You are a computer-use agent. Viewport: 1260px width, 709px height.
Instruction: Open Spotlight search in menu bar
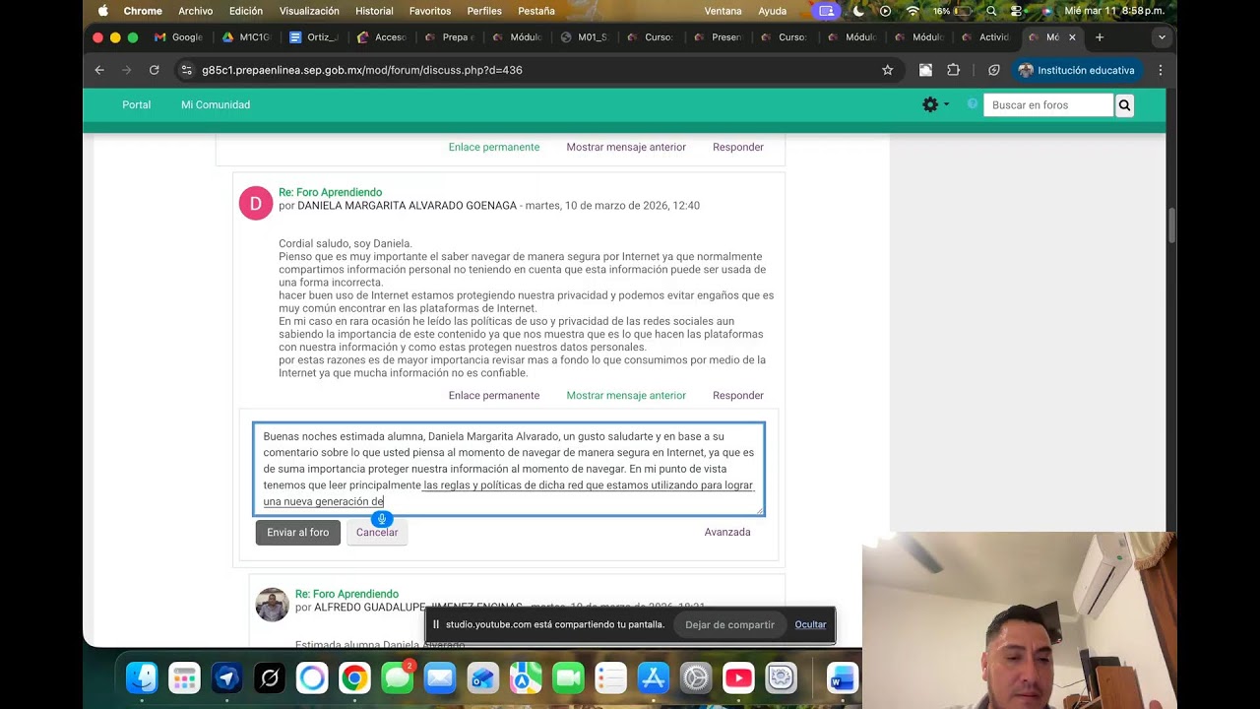tap(991, 11)
